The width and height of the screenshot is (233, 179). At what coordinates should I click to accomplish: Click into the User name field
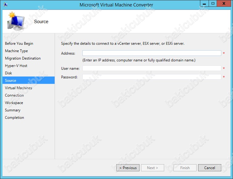(x=152, y=68)
